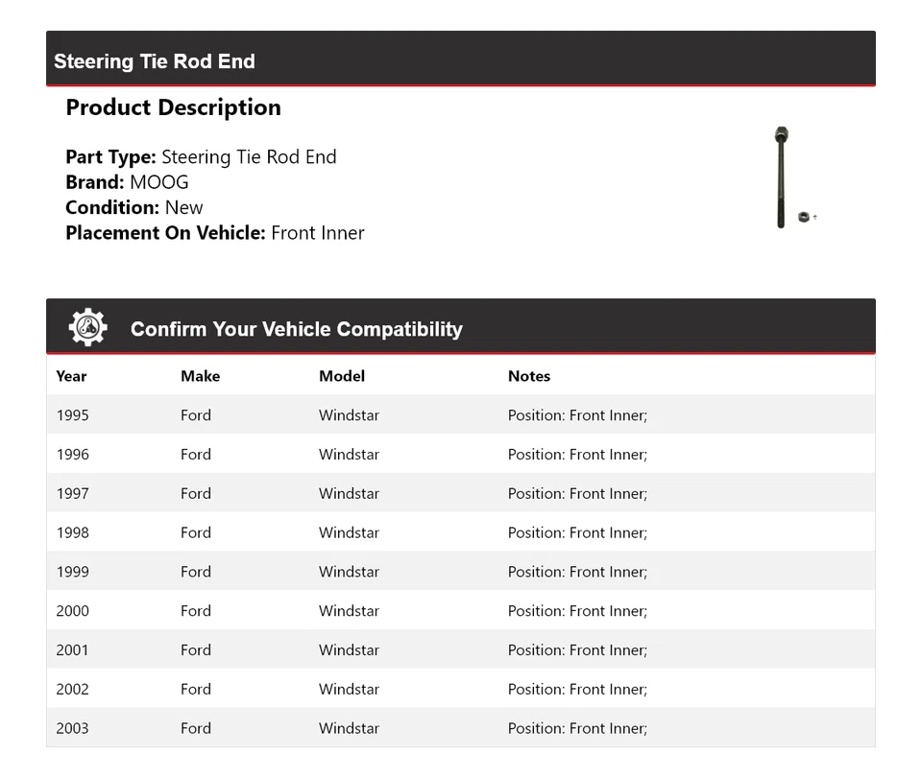Viewport: 922px width, 778px height.
Task: Click the Part Type line
Action: tap(201, 157)
